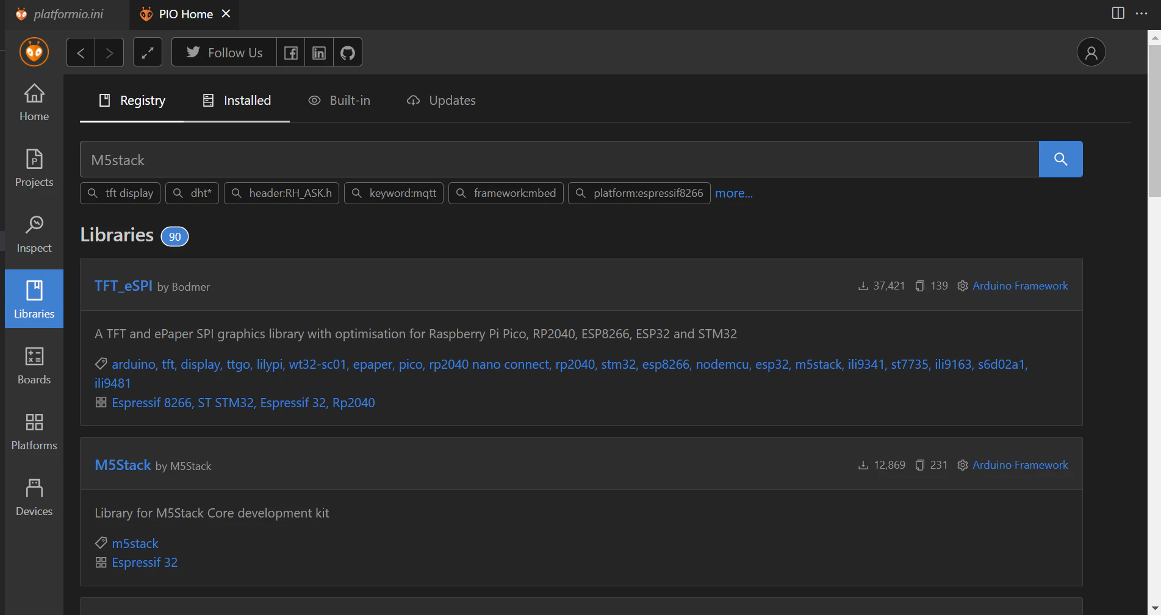Image resolution: width=1161 pixels, height=615 pixels.
Task: Open the TFT_eSPI library link
Action: click(x=123, y=285)
